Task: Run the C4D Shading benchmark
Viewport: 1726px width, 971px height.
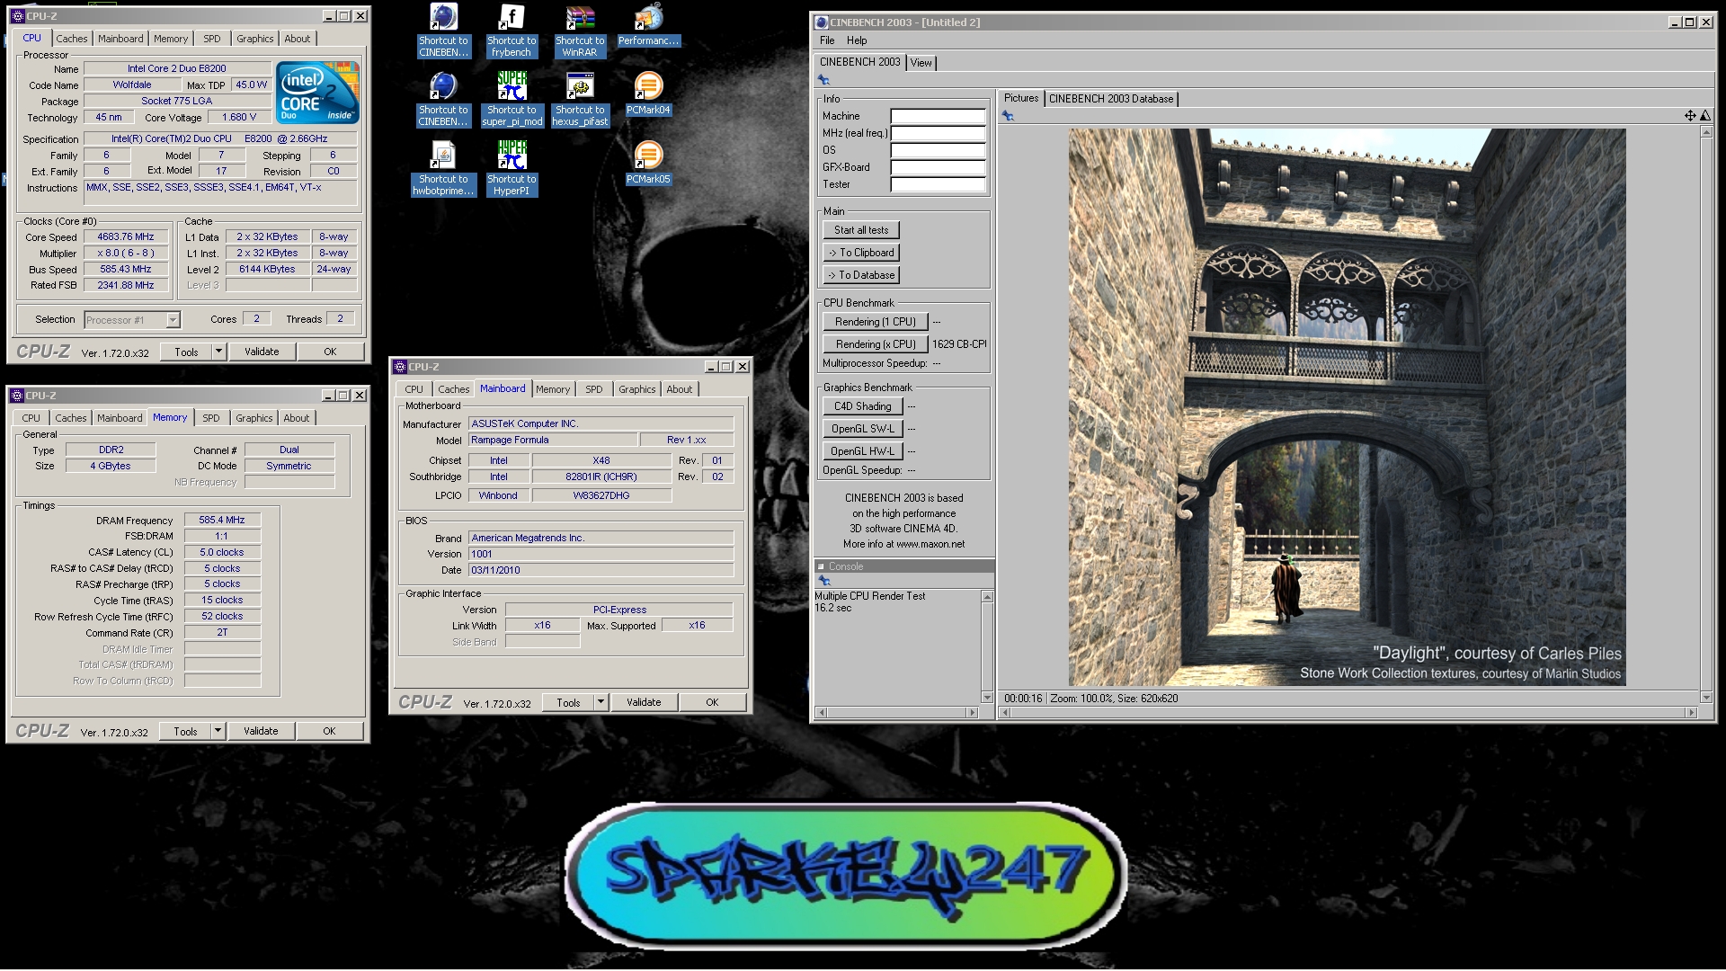Action: [863, 406]
